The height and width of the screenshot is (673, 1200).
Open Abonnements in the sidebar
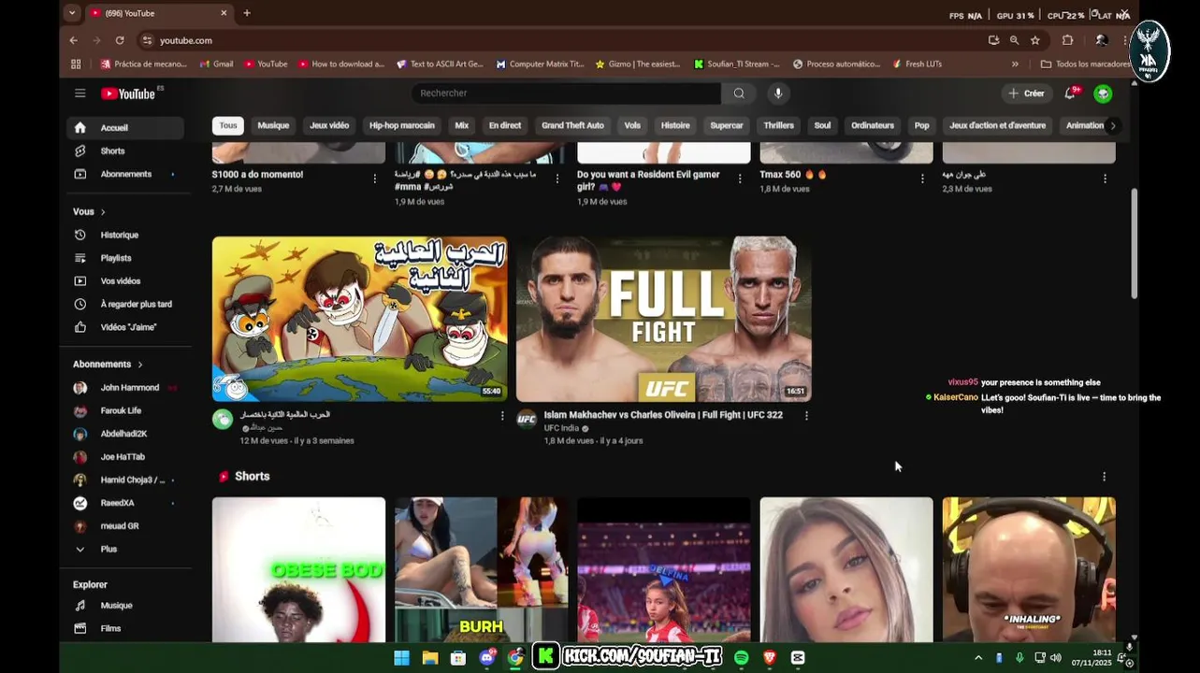click(124, 174)
